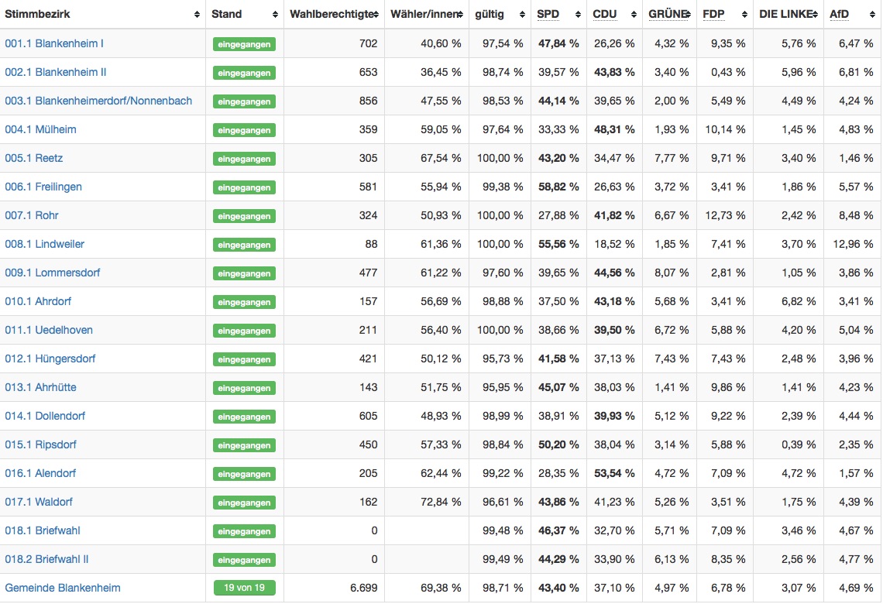The image size is (883, 604).
Task: Click the GRÜNE column header label
Action: 666,15
